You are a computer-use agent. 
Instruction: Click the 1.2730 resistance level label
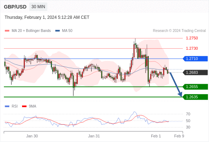point(192,48)
